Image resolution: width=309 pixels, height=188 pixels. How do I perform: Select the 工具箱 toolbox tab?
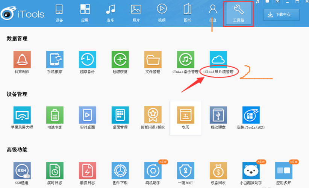pos(238,13)
